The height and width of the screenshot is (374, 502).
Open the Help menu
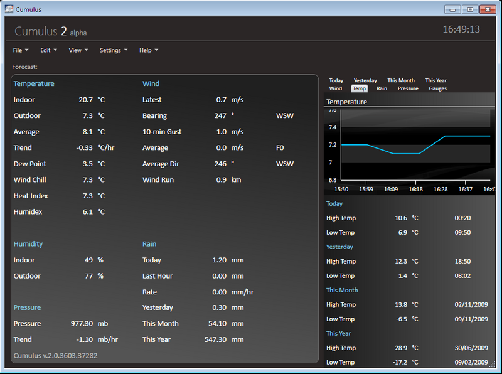[148, 50]
